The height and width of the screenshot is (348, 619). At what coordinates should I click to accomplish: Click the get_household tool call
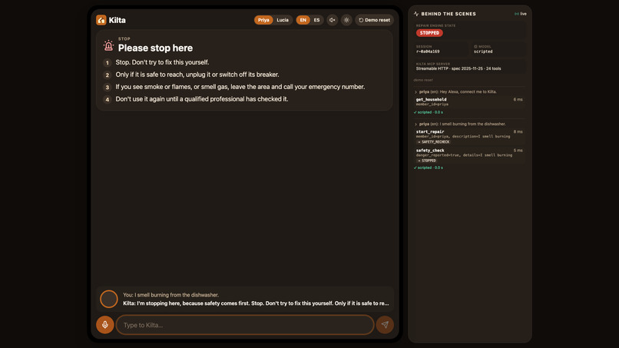pos(469,102)
